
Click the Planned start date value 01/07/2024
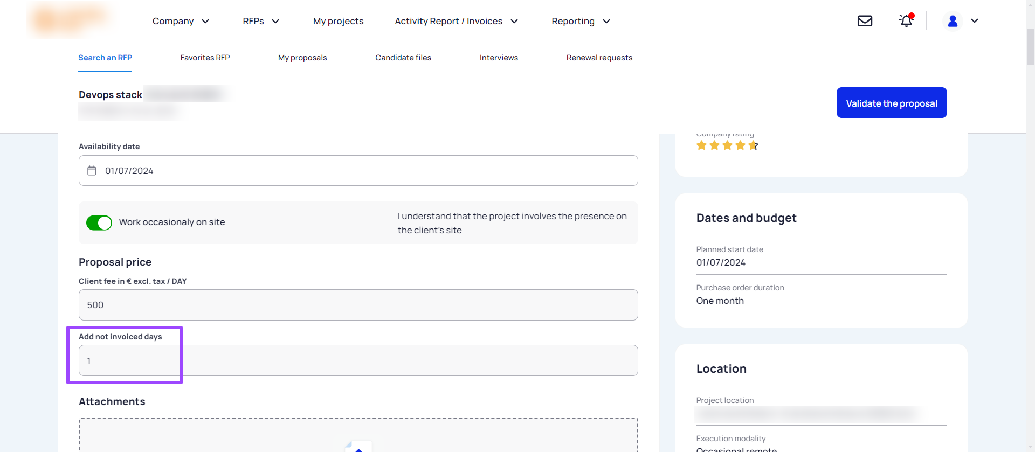click(721, 262)
